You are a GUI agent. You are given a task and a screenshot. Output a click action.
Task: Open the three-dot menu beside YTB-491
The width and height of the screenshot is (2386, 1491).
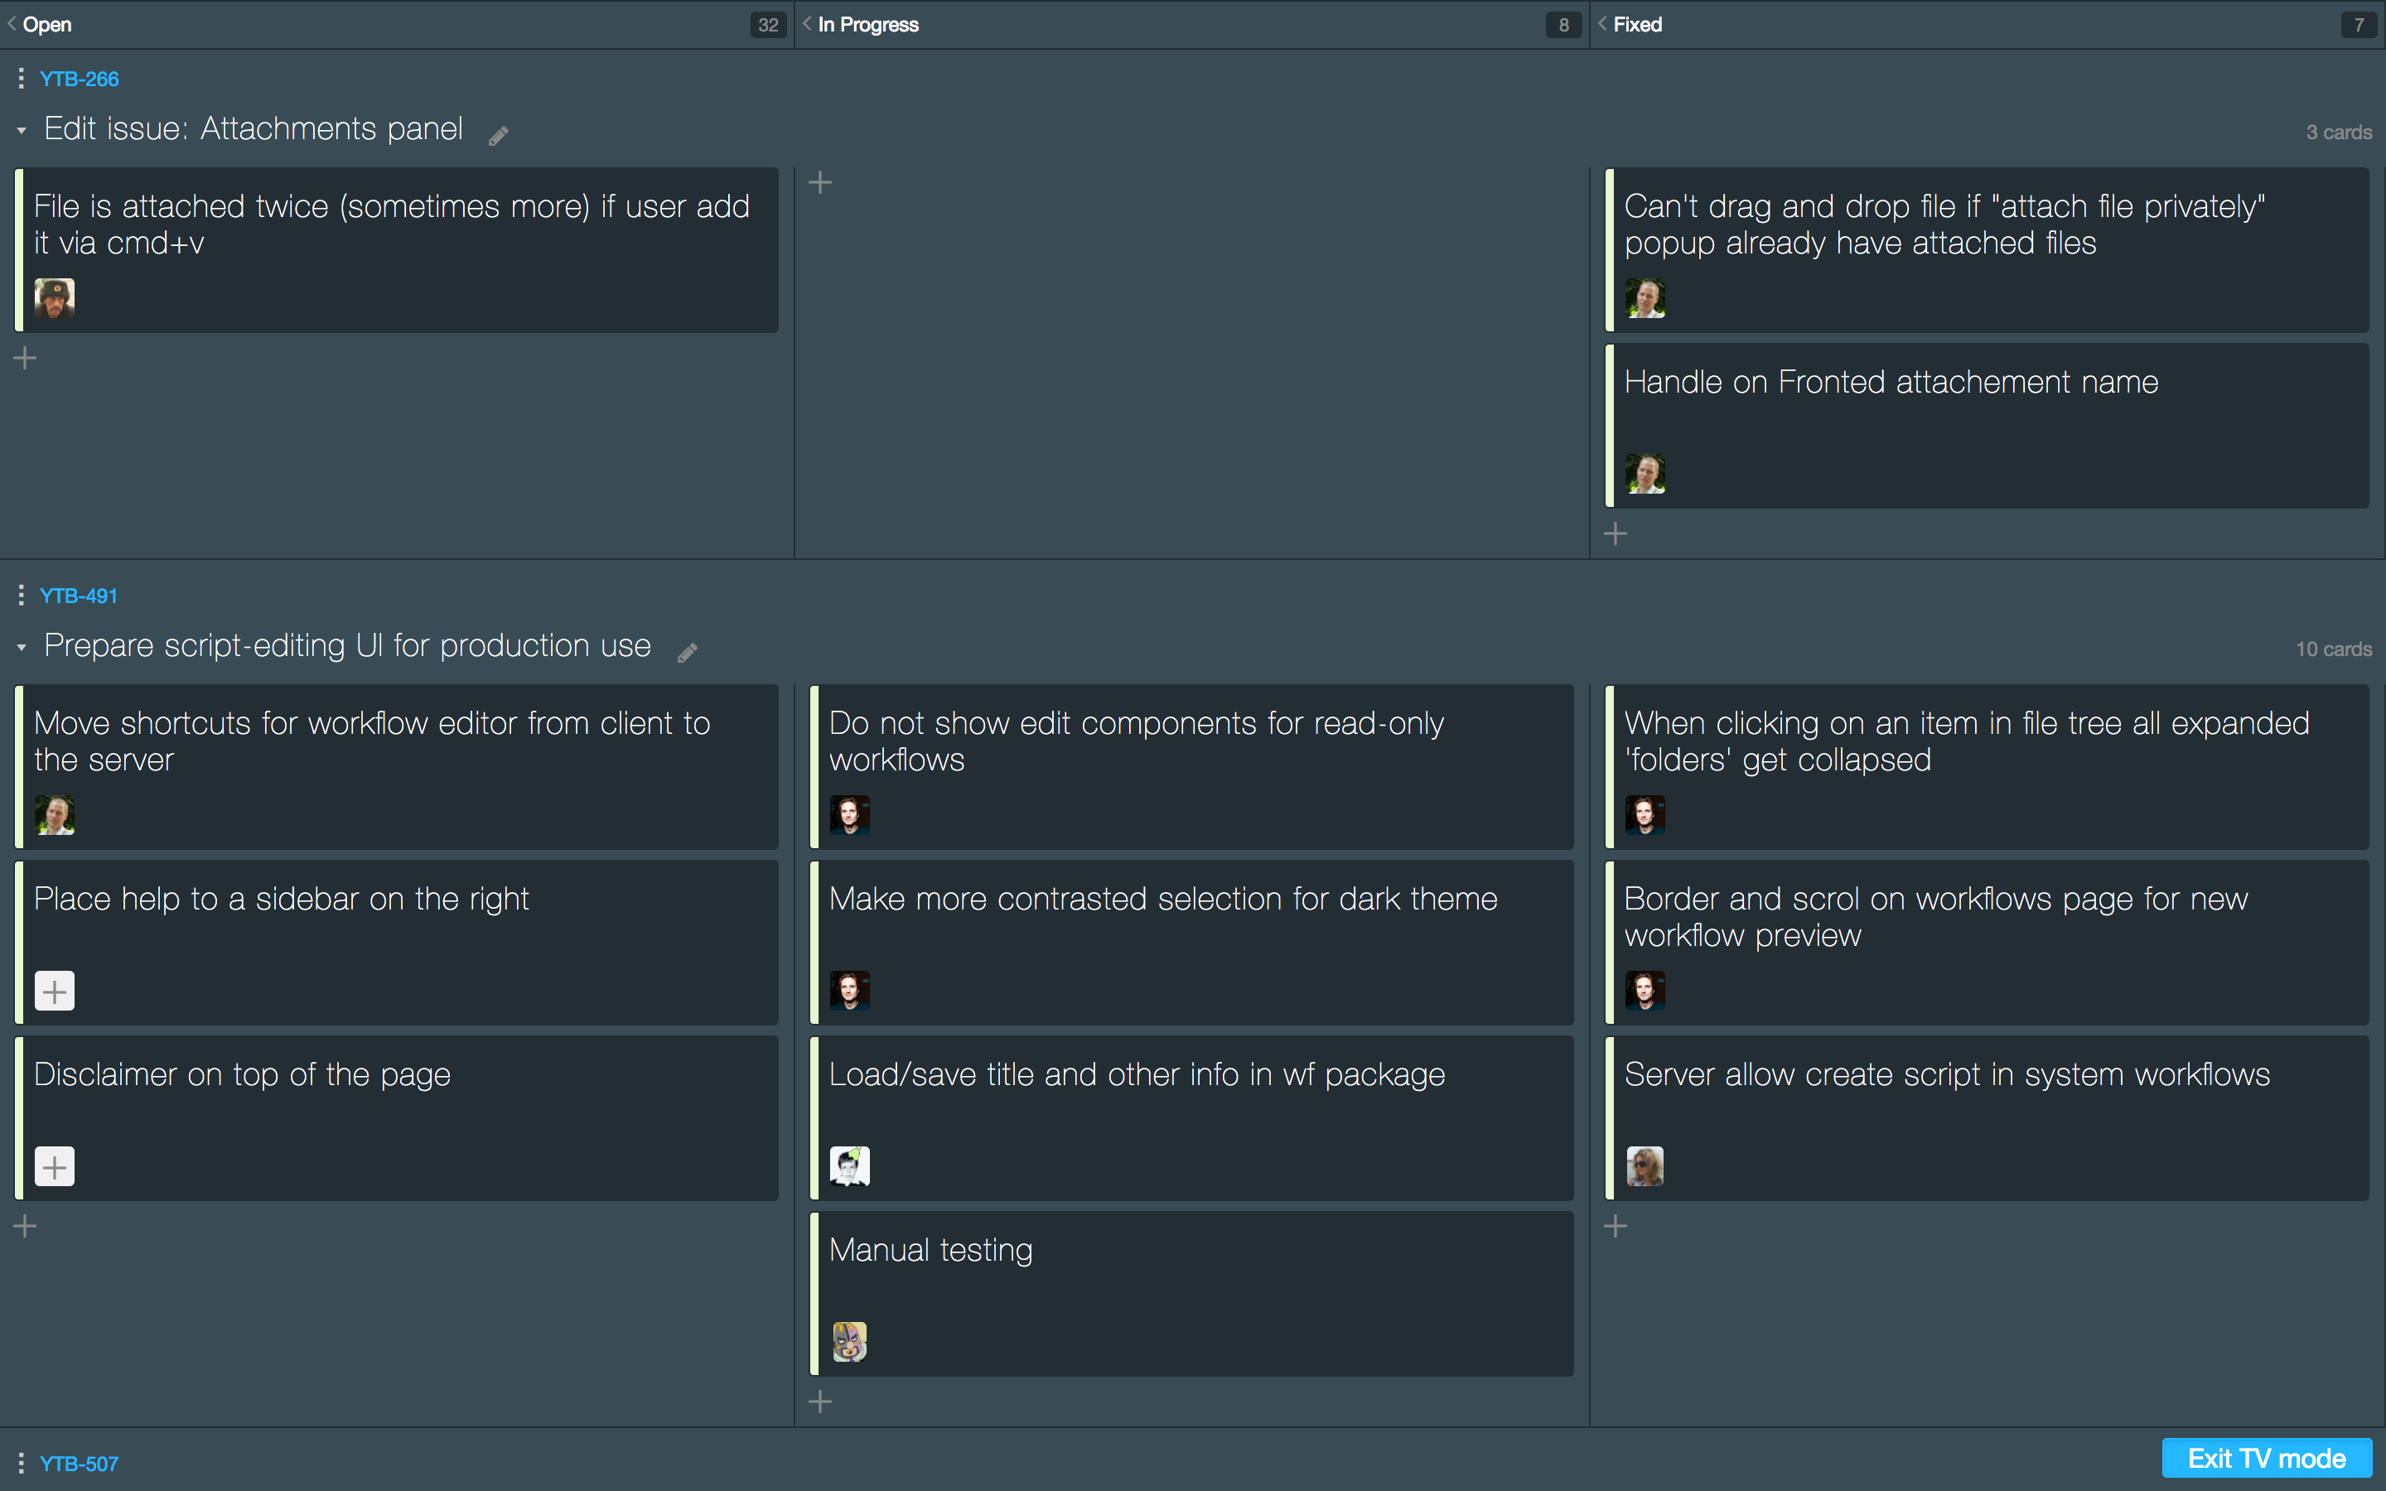click(x=21, y=595)
